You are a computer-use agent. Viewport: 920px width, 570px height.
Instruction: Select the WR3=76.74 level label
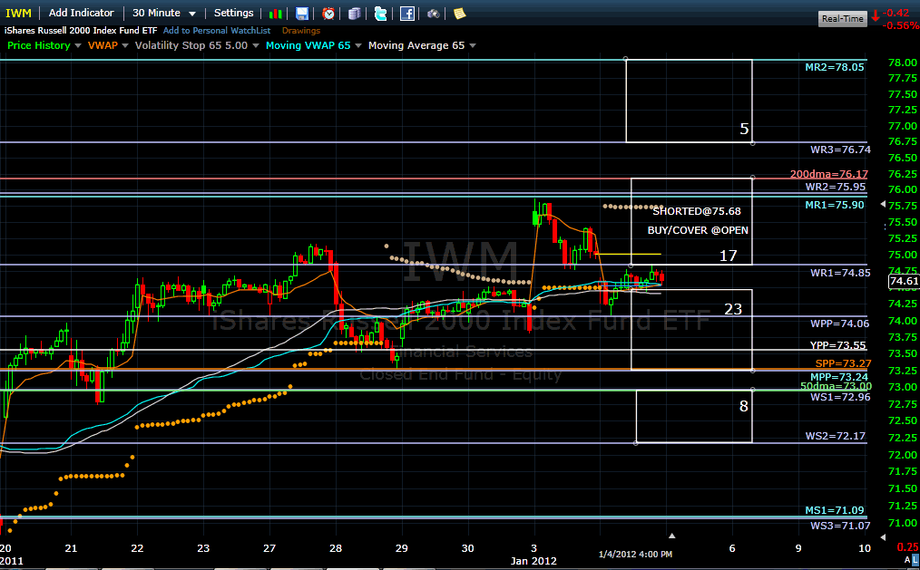pyautogui.click(x=840, y=150)
